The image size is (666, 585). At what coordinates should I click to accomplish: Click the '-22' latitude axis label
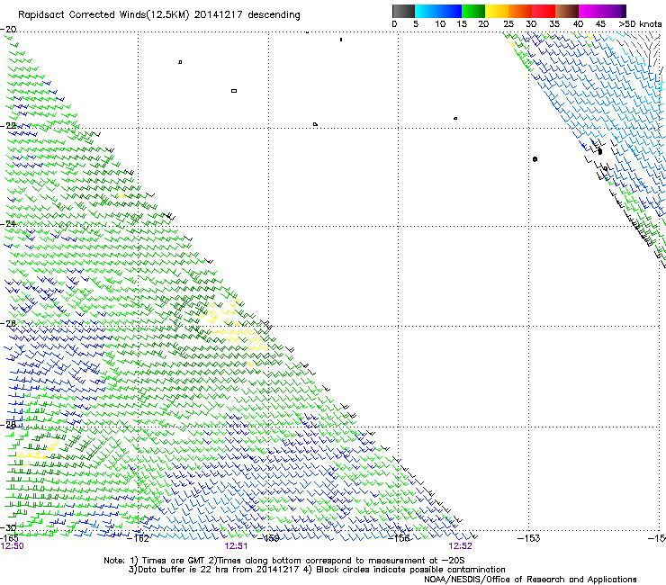click(8, 126)
